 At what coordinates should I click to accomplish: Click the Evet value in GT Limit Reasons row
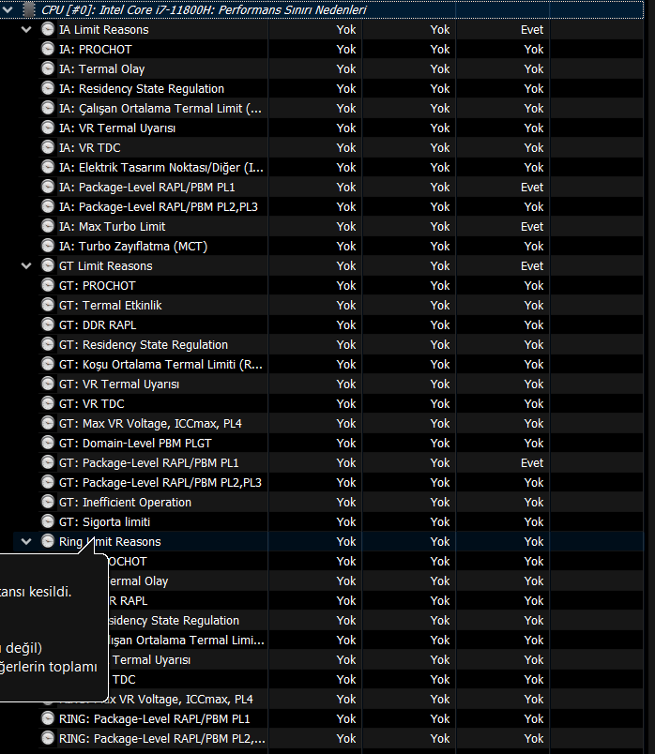[x=532, y=266]
